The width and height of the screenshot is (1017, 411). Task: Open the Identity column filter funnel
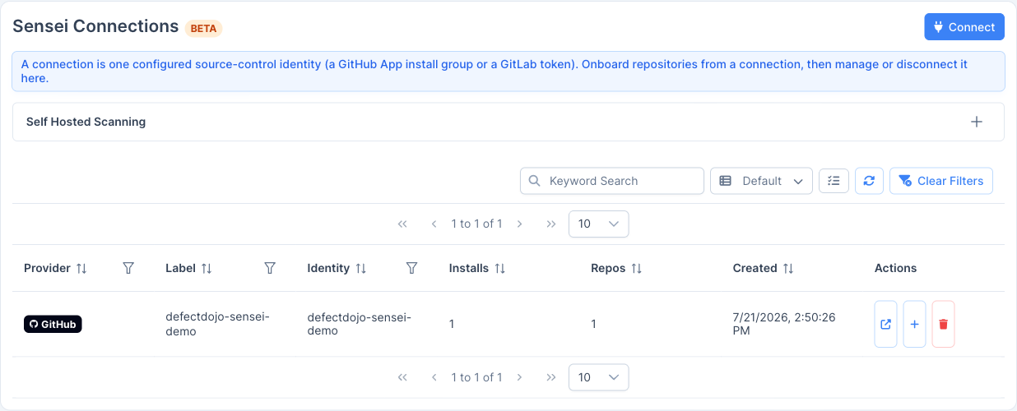tap(412, 268)
